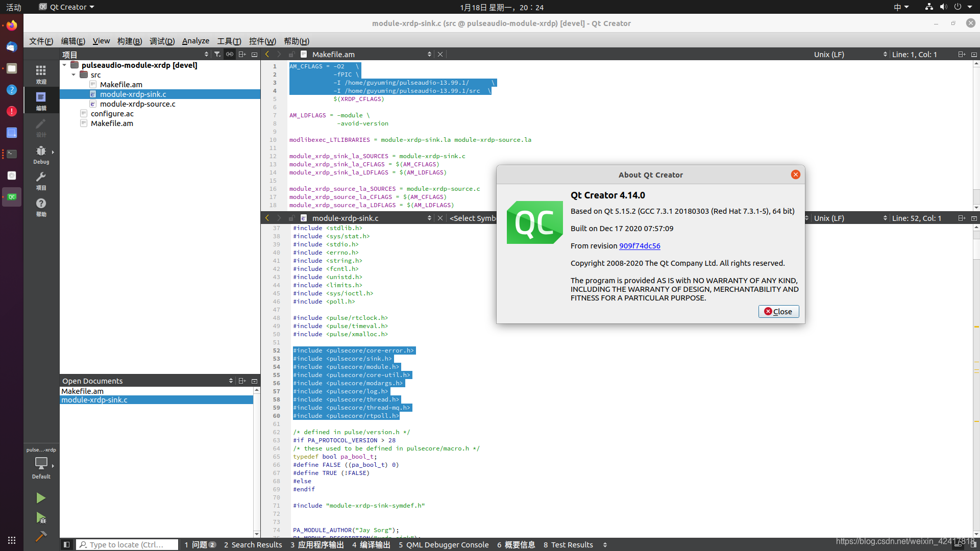
Task: Toggle synchronize project tree with editor
Action: tap(230, 54)
